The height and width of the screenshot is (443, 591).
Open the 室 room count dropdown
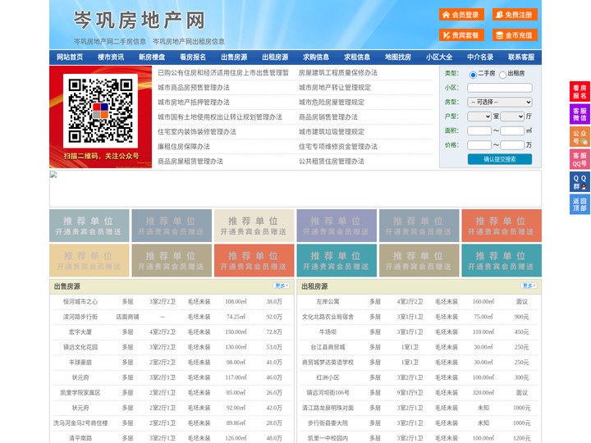click(479, 116)
